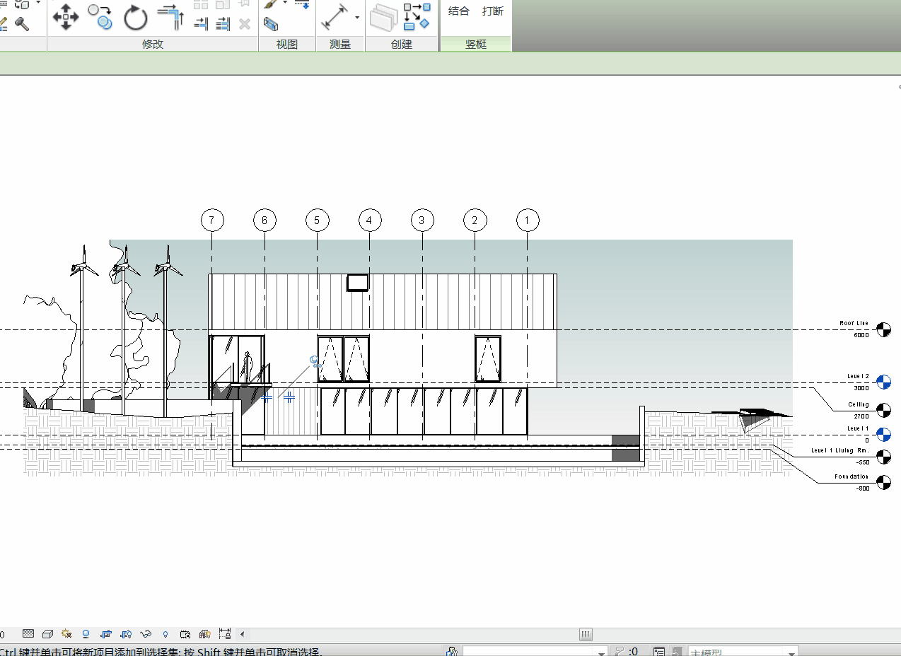Open the 视图 panel label

tap(286, 44)
